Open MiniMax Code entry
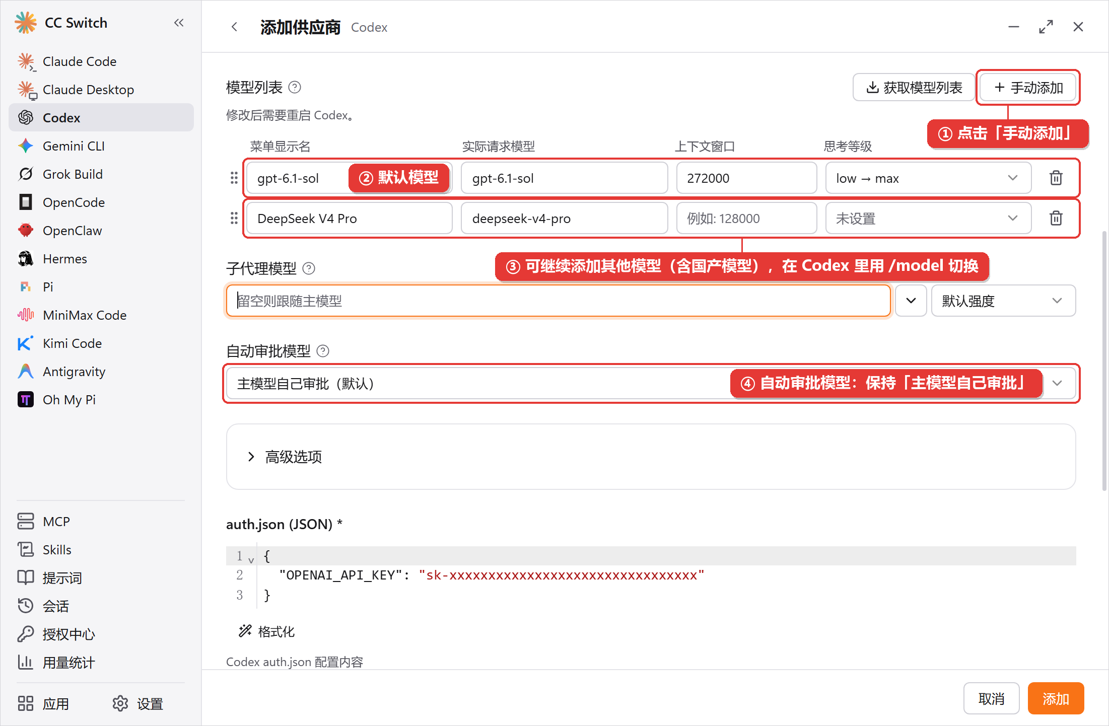Image resolution: width=1109 pixels, height=726 pixels. [101, 315]
